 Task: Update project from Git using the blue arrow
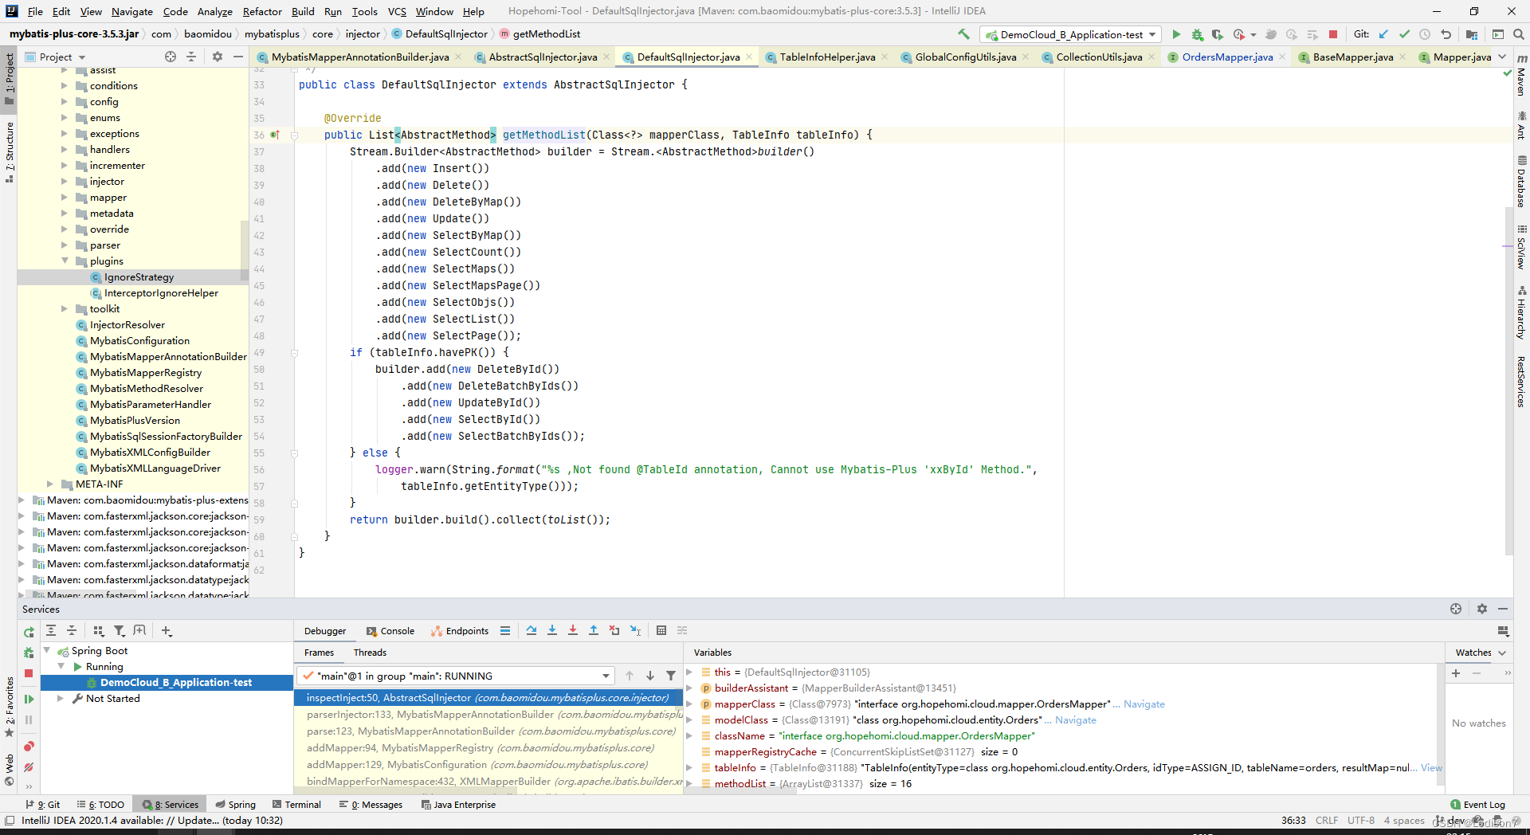1383,34
